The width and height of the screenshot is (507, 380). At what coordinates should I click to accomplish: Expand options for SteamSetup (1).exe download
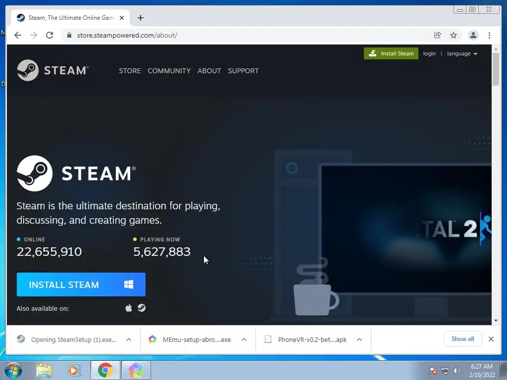click(x=129, y=339)
